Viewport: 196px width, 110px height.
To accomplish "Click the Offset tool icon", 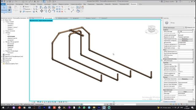I will 46,7.
